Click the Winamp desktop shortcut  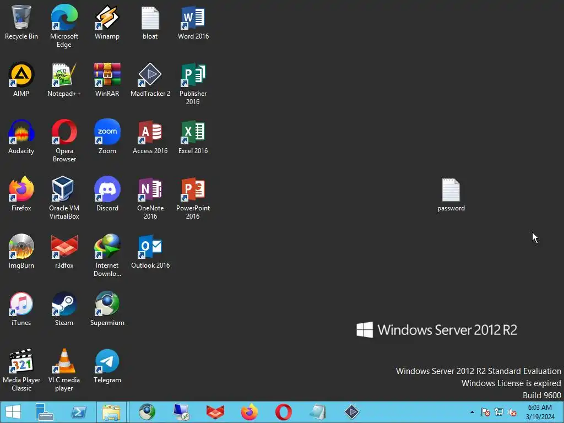(x=107, y=22)
